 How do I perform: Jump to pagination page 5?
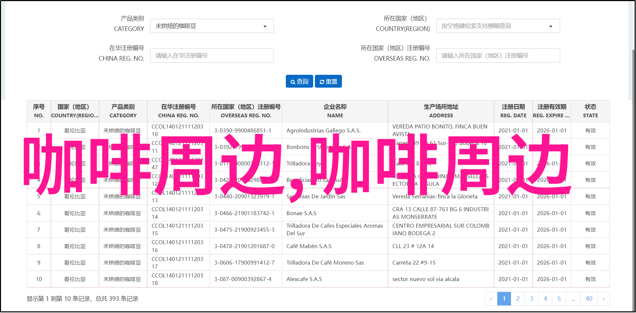(559, 299)
